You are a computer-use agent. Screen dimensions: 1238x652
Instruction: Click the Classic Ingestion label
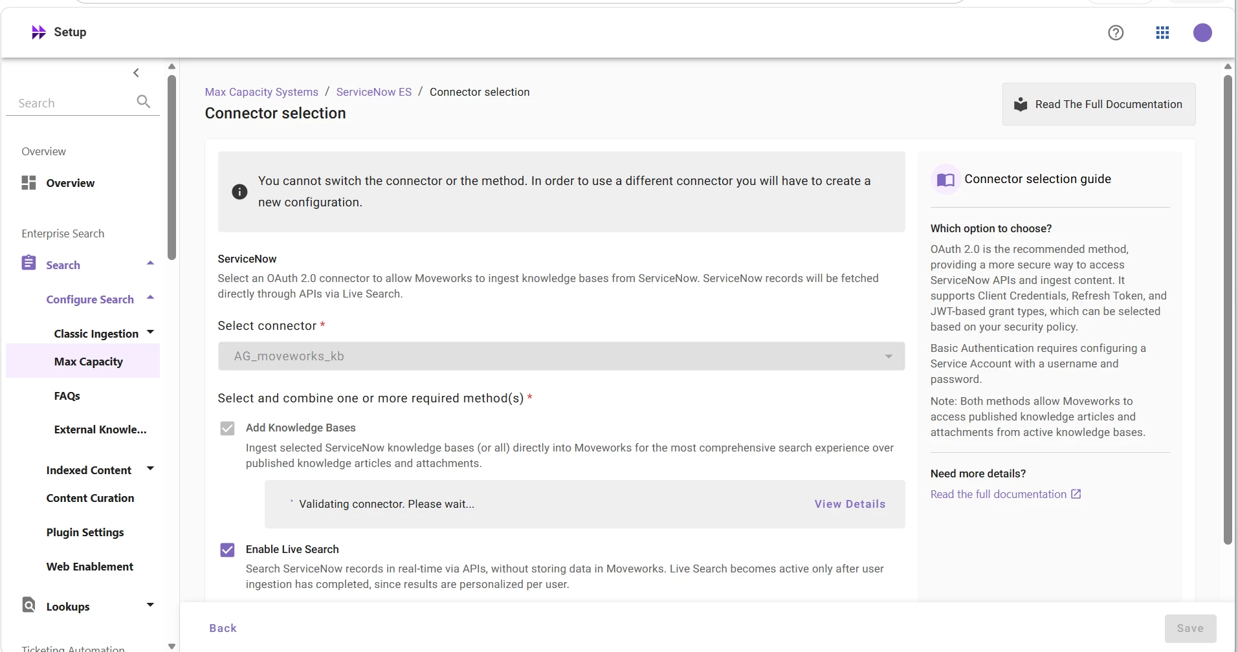pyautogui.click(x=96, y=334)
